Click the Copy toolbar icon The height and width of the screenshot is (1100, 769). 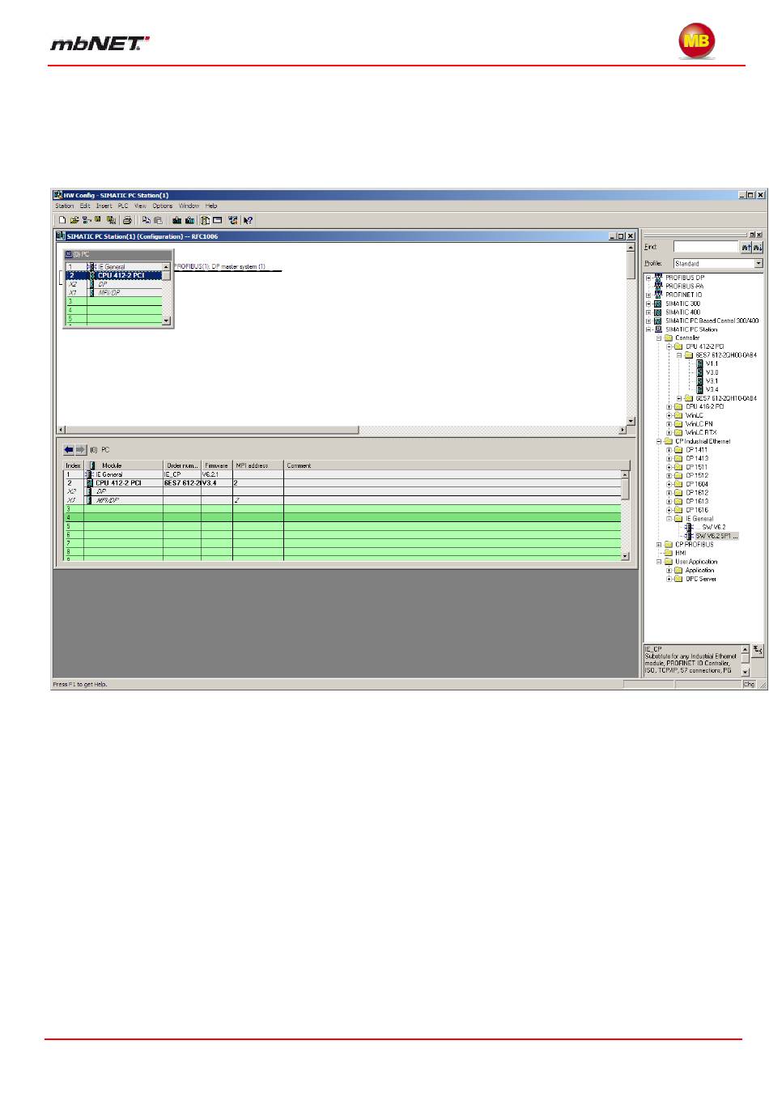point(147,219)
